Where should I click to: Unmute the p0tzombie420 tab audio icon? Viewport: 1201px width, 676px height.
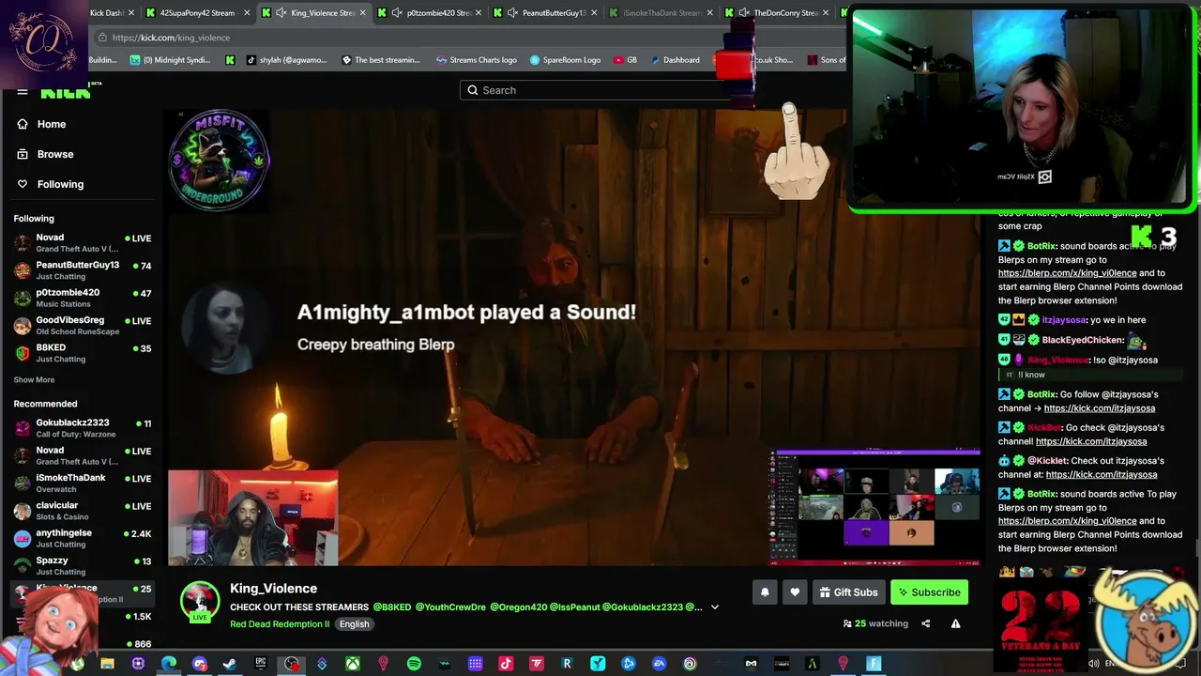point(397,13)
